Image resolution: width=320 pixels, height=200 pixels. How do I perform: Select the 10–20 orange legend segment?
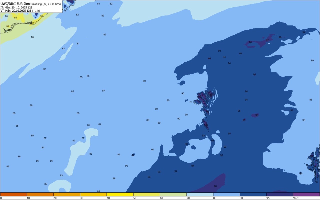pyautogui.click(x=40, y=194)
